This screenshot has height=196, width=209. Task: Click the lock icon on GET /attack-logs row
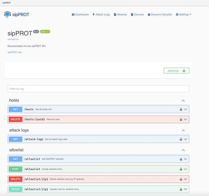pyautogui.click(x=181, y=139)
